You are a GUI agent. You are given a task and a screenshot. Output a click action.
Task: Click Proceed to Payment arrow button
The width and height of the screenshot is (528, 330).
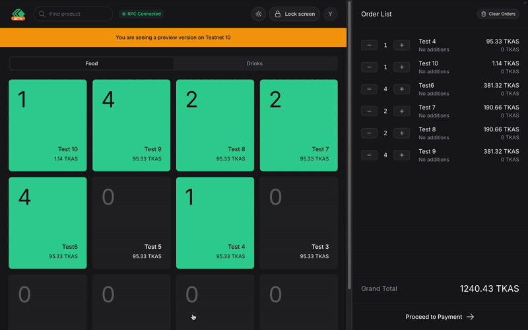[x=440, y=317]
